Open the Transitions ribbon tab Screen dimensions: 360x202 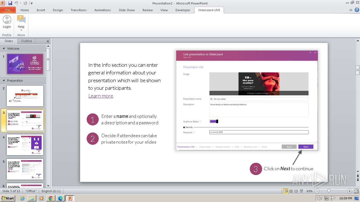pos(78,10)
